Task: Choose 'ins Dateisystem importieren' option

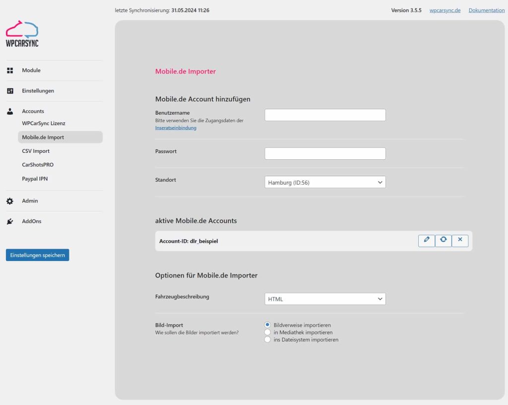Action: (267, 339)
